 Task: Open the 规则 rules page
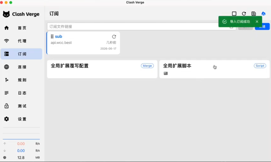pos(21,80)
